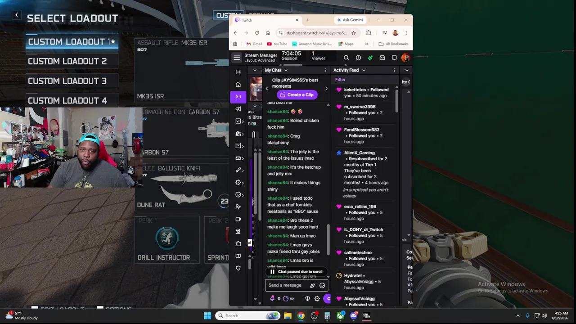
Task: Open the Windows Start menu
Action: pos(207,315)
